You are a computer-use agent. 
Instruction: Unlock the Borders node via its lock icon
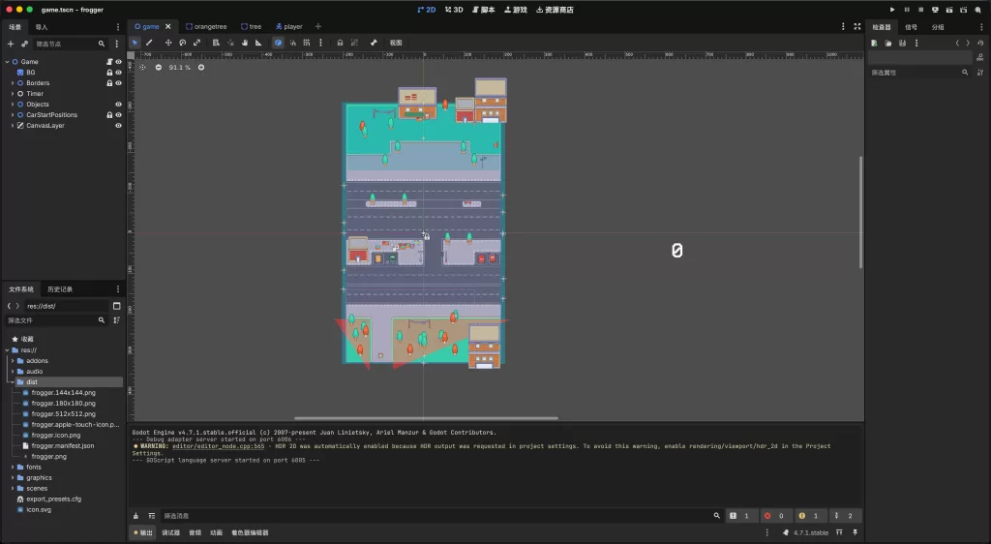pyautogui.click(x=109, y=83)
